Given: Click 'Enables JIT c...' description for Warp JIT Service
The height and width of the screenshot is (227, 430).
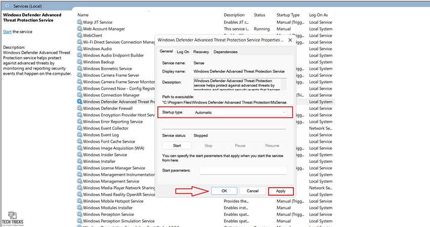Looking at the screenshot, I should 236,22.
